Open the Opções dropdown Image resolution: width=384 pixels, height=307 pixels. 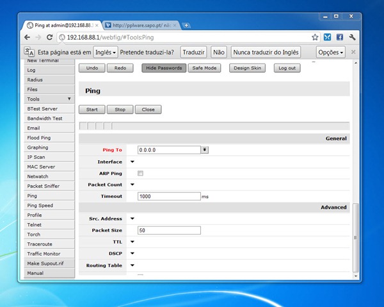pyautogui.click(x=331, y=52)
